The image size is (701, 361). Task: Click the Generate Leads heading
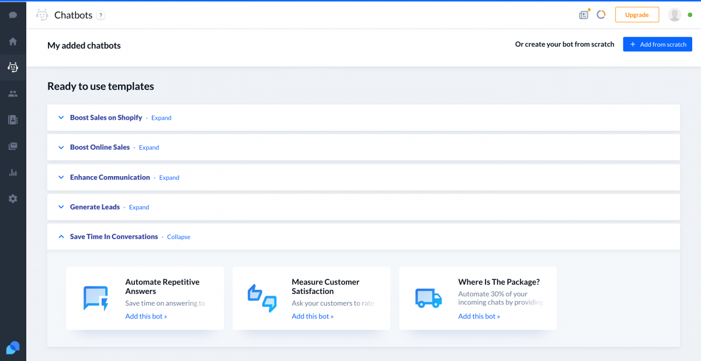95,207
